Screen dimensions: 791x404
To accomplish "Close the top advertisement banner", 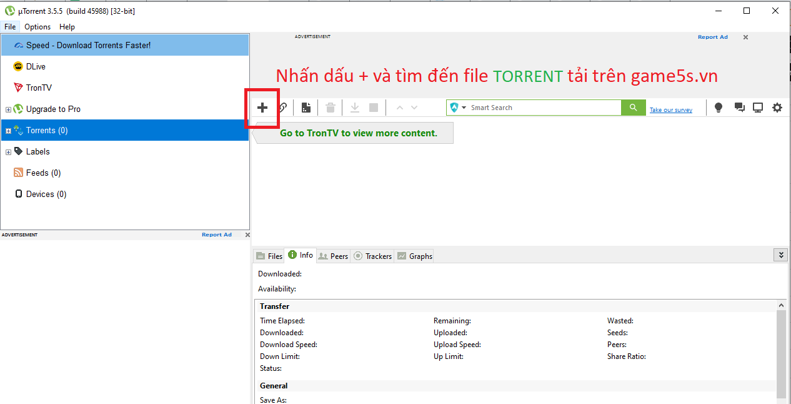I will pos(745,38).
